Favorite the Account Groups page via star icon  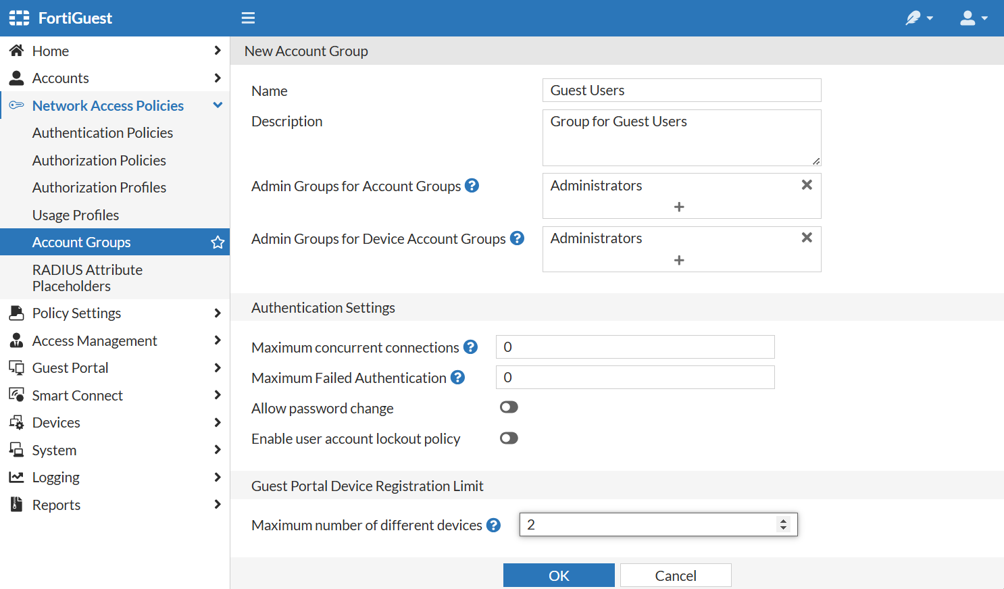click(218, 242)
